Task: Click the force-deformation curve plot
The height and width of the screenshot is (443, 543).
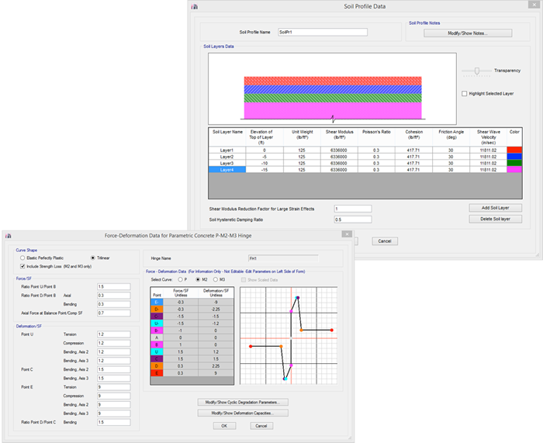Action: click(289, 335)
